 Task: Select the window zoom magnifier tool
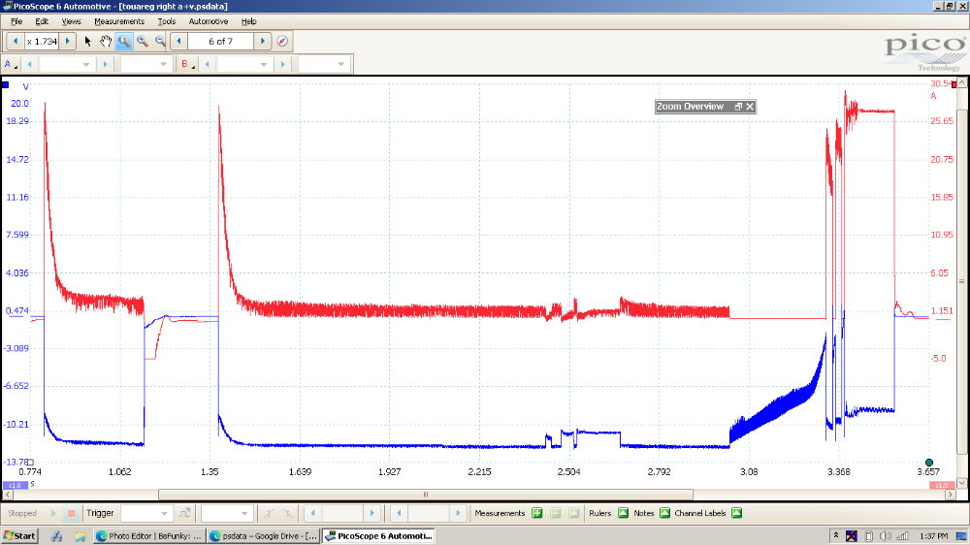tap(124, 42)
